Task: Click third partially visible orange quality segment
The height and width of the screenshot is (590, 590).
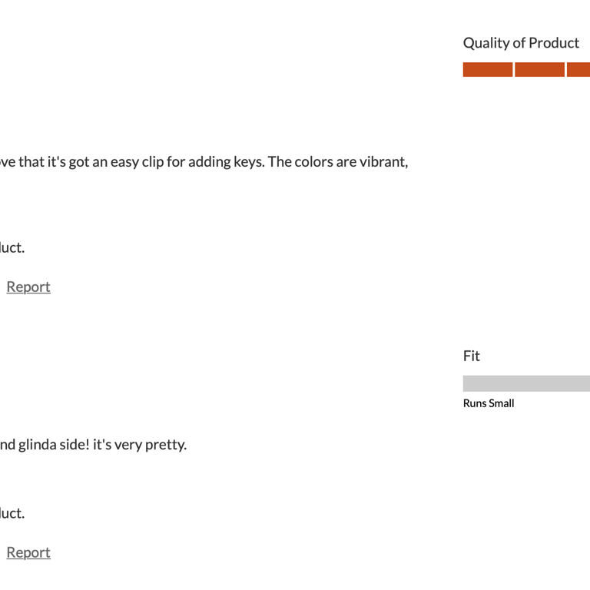Action: tap(578, 70)
